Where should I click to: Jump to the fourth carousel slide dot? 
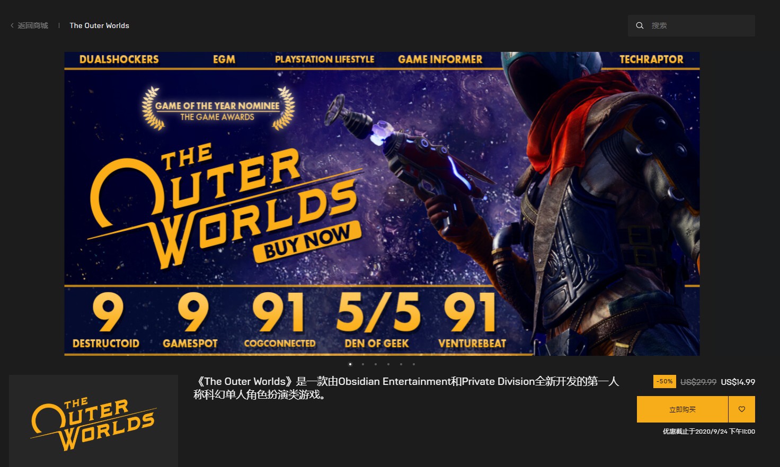coord(388,364)
